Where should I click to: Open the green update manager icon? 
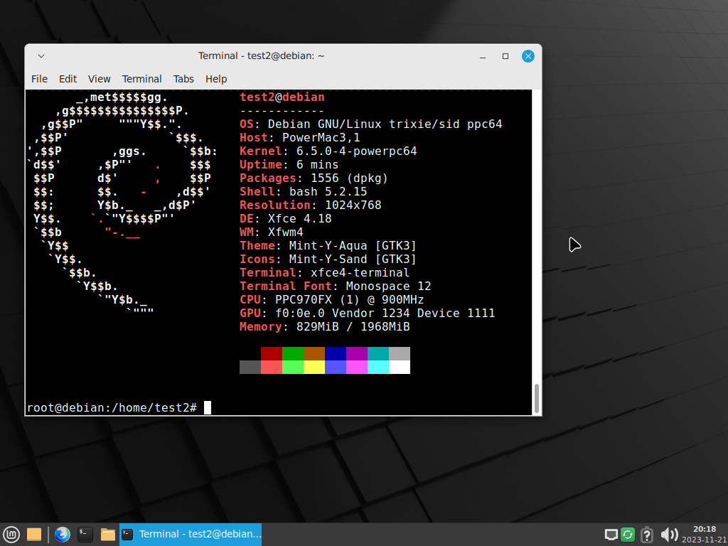click(x=628, y=535)
